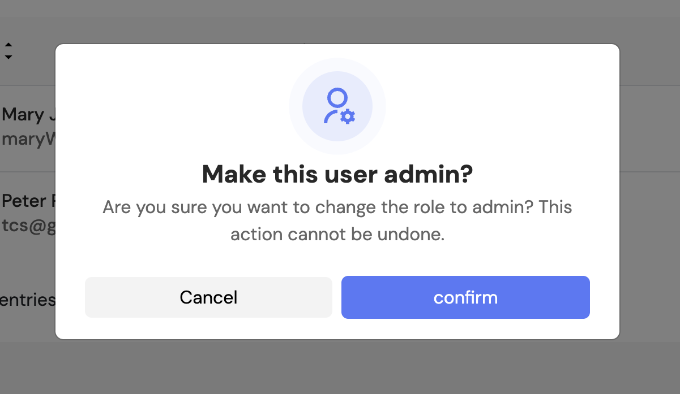680x394 pixels.
Task: Click the gear symbol on the user icon
Action: (348, 116)
